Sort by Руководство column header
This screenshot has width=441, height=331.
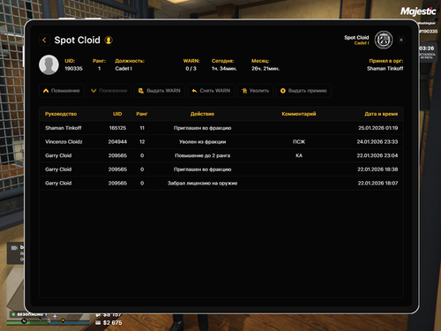[61, 114]
